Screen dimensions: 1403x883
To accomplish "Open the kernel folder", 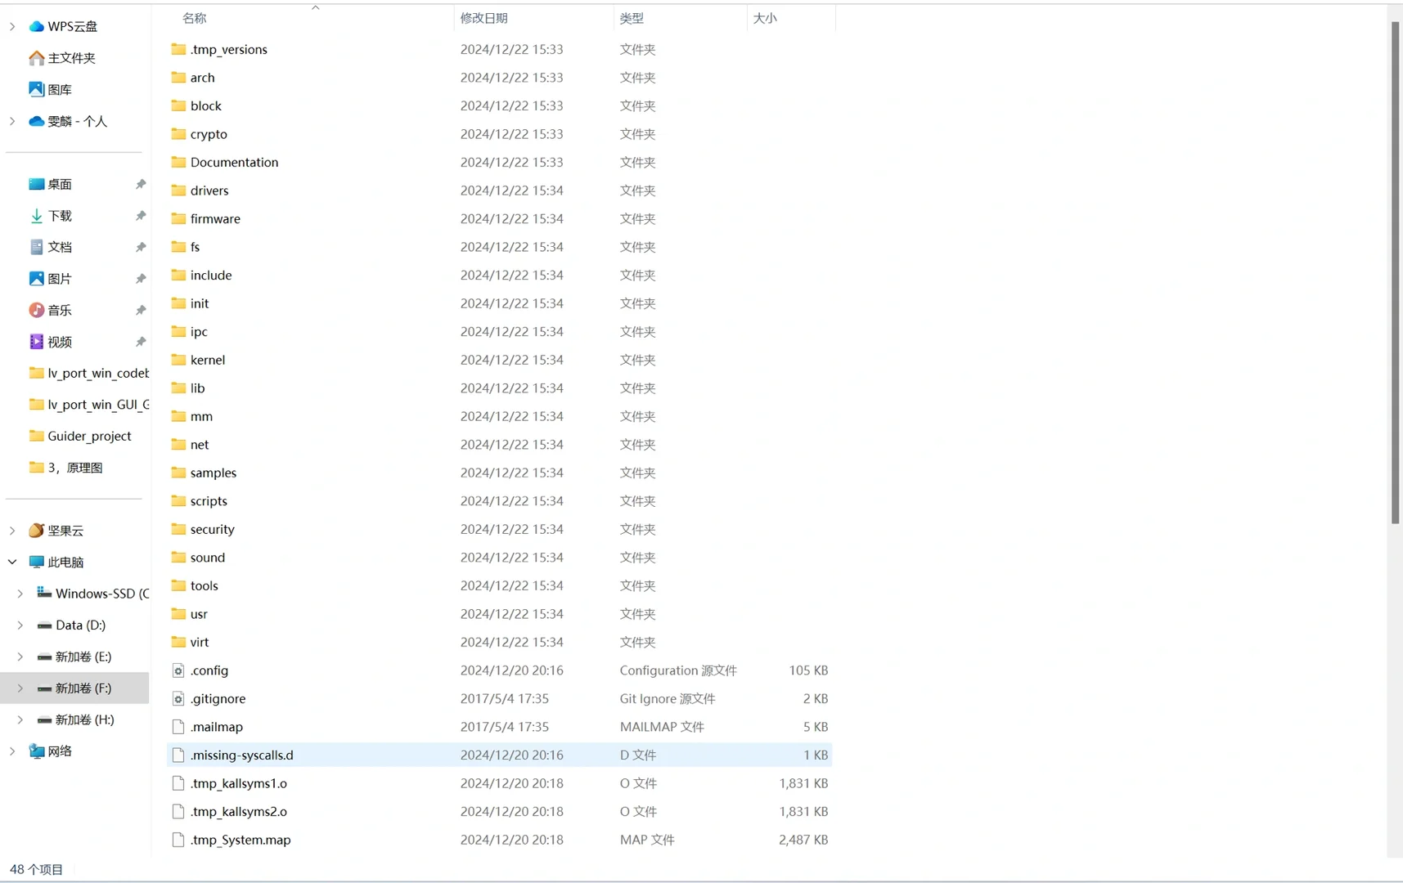I will point(207,360).
